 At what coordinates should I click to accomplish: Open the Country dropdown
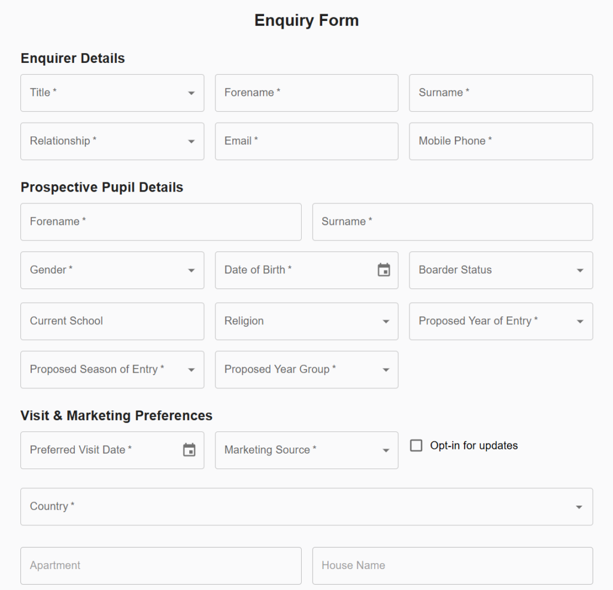click(x=306, y=506)
